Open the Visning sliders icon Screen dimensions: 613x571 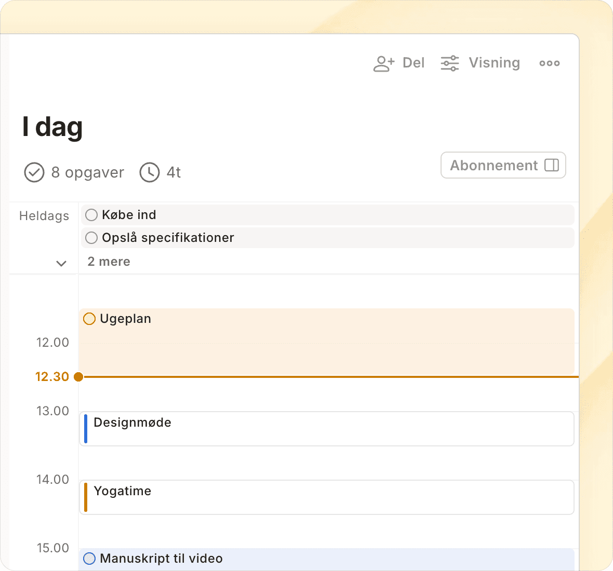click(449, 63)
